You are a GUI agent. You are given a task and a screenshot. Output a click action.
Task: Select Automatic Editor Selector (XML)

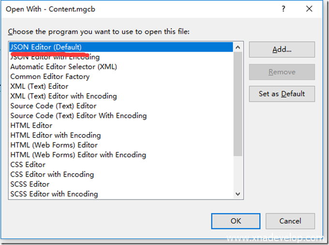click(x=63, y=66)
